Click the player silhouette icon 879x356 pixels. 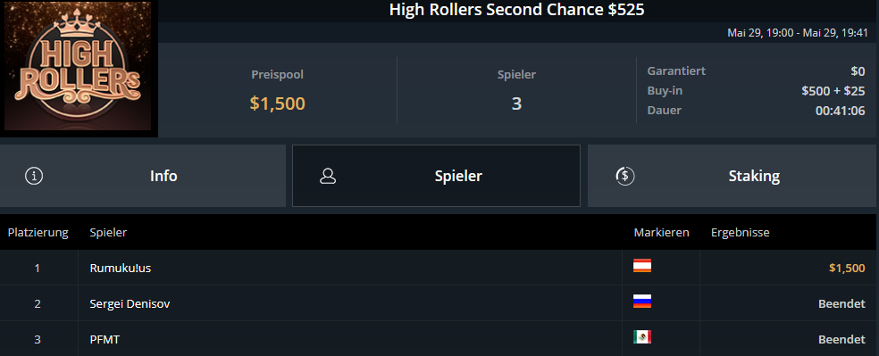tap(328, 176)
